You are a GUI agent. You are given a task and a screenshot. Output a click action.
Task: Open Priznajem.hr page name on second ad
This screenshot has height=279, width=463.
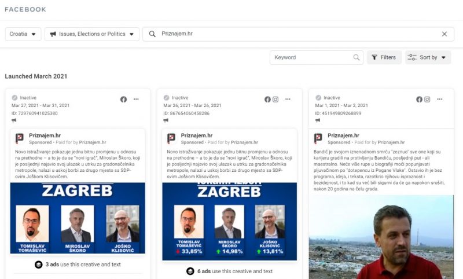tap(197, 135)
